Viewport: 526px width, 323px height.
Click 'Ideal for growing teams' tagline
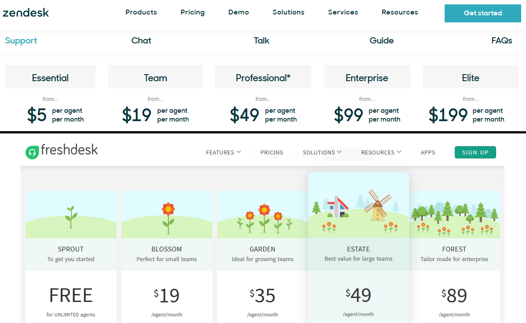pos(262,259)
